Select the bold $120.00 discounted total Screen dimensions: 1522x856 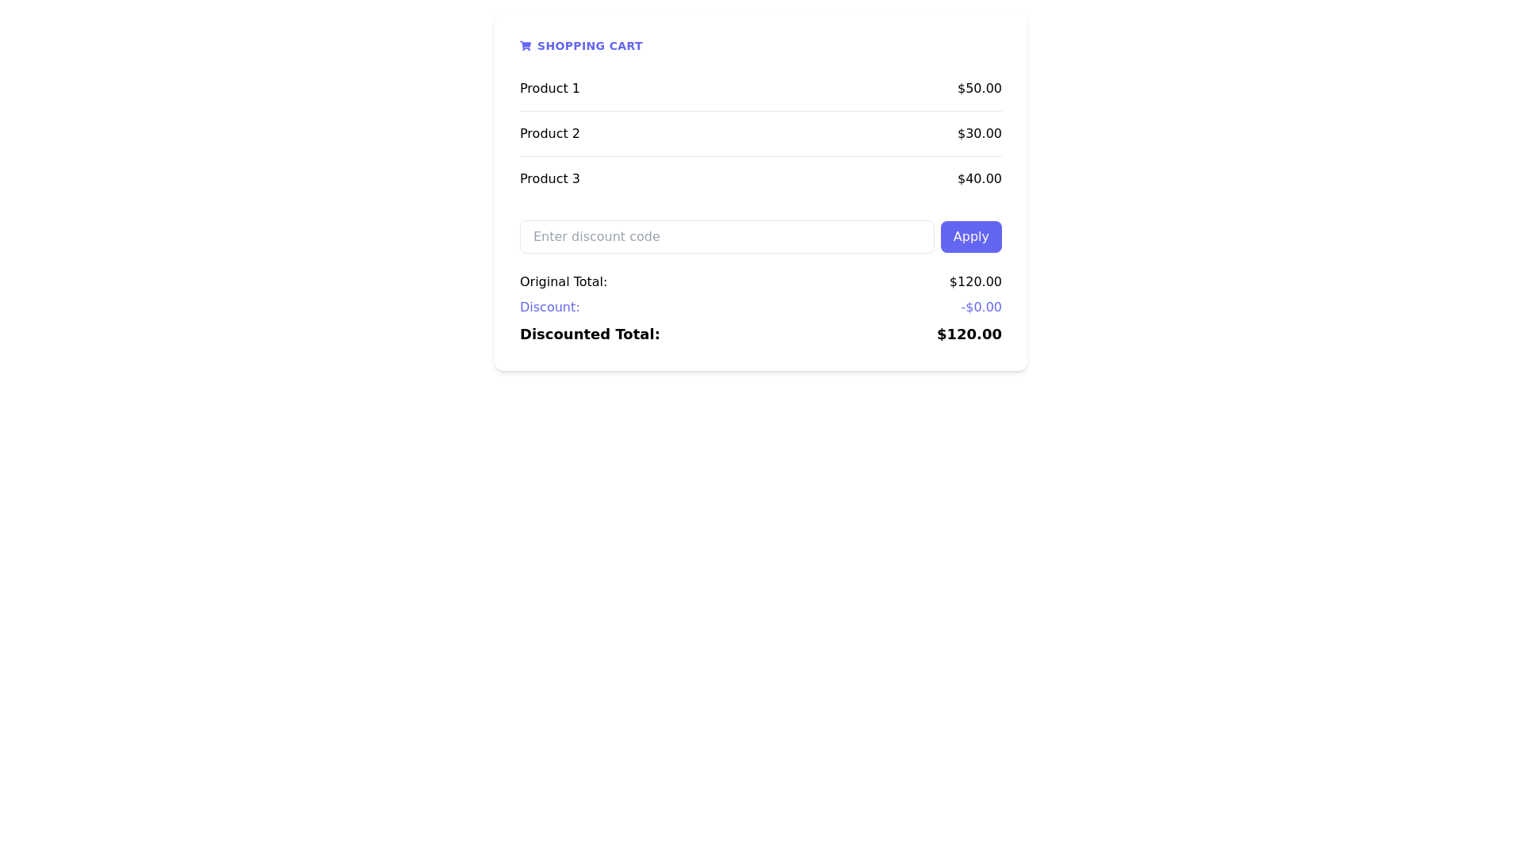pos(969,334)
